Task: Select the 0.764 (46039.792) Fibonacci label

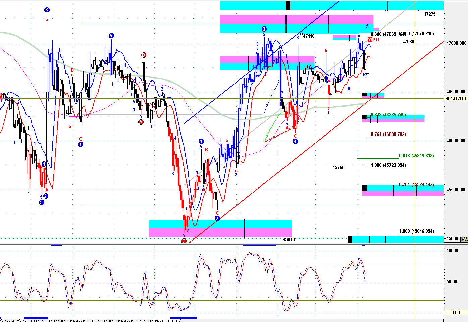Action: pyautogui.click(x=388, y=134)
